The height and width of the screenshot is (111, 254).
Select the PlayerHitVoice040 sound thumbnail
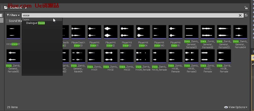(x=159, y=32)
